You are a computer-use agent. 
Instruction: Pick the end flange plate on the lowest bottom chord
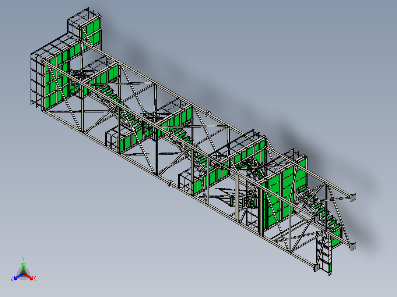point(316,268)
